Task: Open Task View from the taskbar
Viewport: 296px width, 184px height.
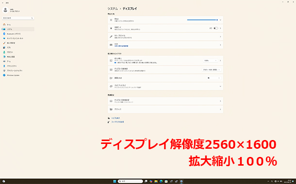Action: [146, 182]
